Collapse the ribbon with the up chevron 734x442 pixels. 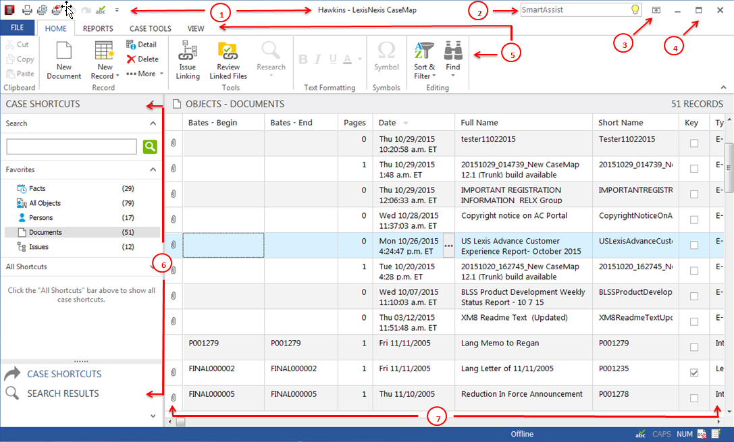724,88
